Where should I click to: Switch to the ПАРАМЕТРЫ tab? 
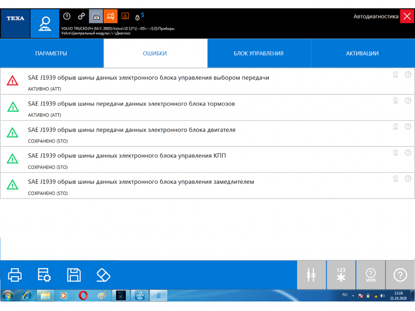[51, 53]
